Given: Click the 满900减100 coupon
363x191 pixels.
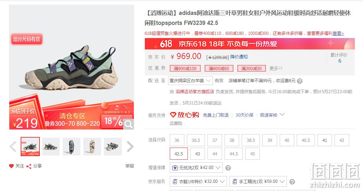Looking at the screenshot, I should [x=185, y=68].
